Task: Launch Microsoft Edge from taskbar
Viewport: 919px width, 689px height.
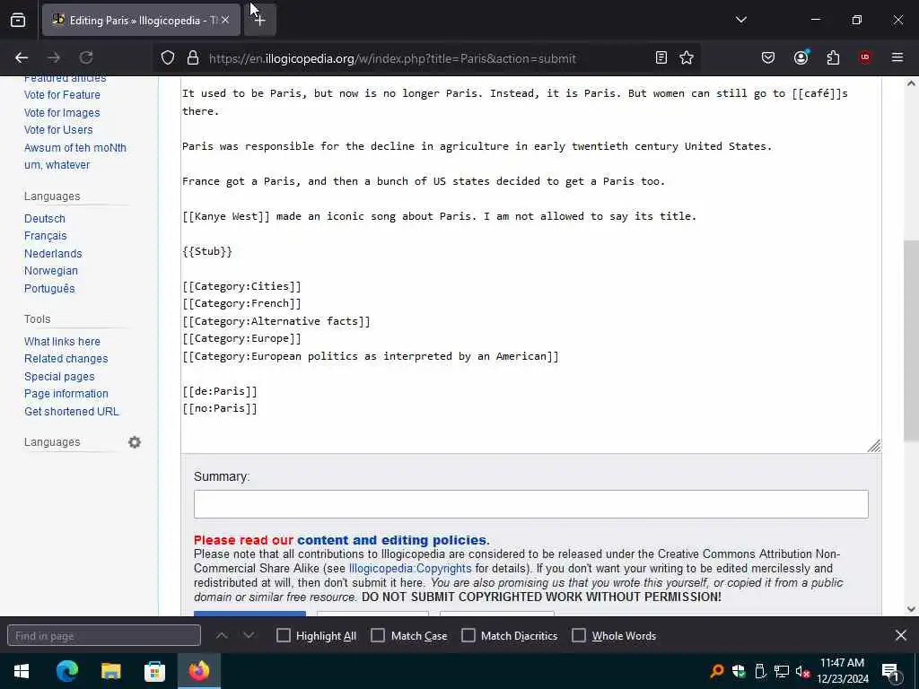Action: click(66, 671)
